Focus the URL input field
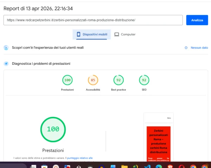Viewport: 211px width, 168px height. click(93, 20)
